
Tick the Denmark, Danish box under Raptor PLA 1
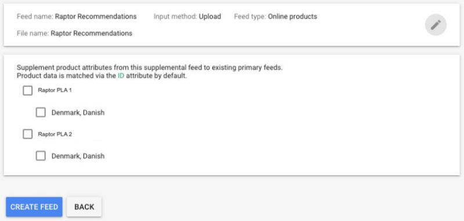coord(41,113)
